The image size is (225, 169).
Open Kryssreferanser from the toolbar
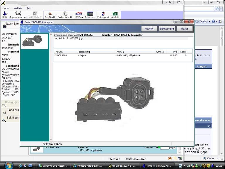click(18, 15)
